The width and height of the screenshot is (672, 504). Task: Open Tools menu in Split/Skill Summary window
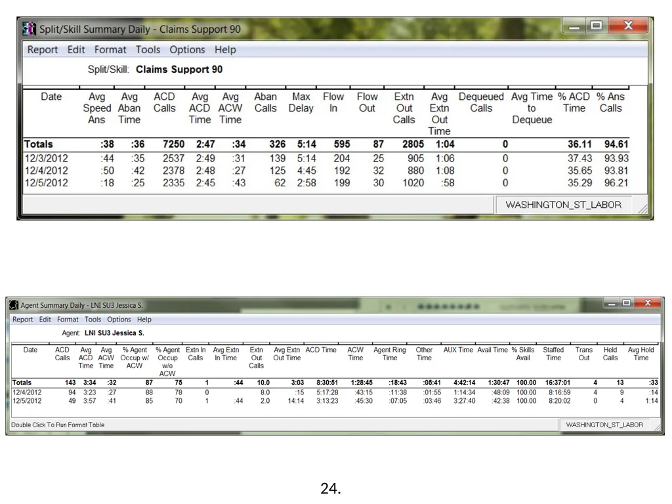click(148, 50)
